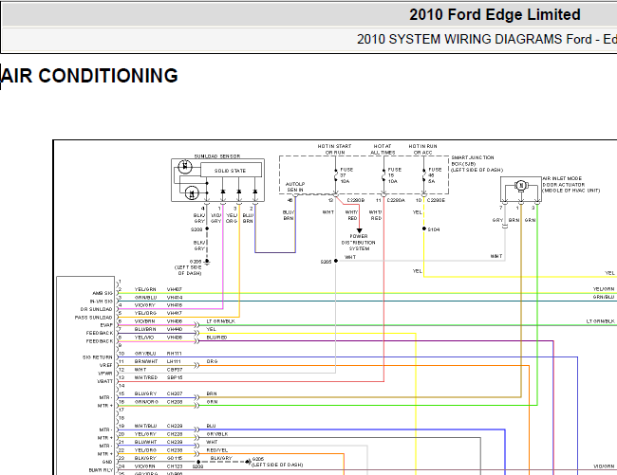Image resolution: width=617 pixels, height=475 pixels.
Task: Click the S104 splice dot
Action: [423, 228]
